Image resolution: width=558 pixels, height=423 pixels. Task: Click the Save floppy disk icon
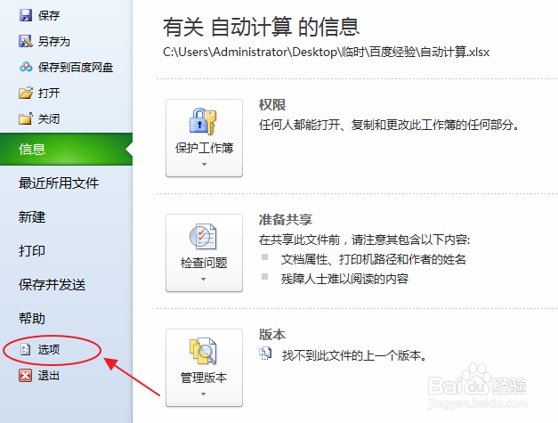(x=26, y=15)
